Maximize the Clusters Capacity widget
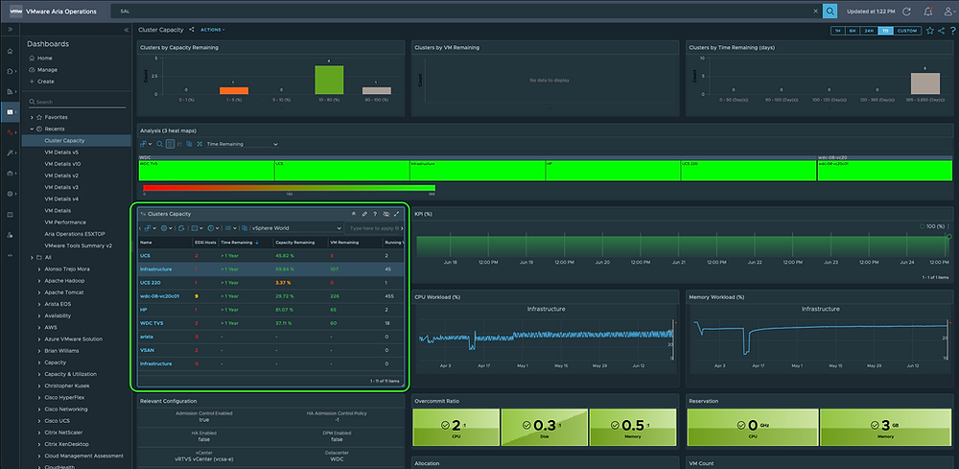The height and width of the screenshot is (469, 959). tap(397, 214)
